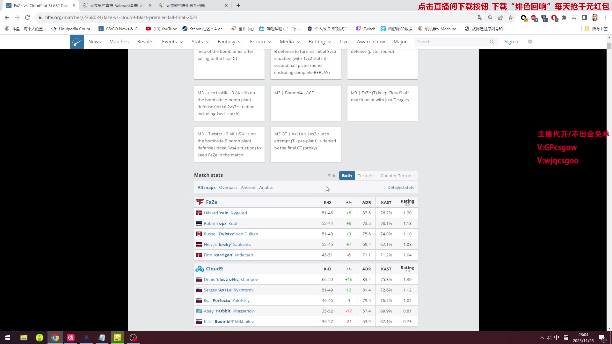Open the OBS Studio taskbar icon
This screenshot has height=344, width=612.
tap(133, 338)
